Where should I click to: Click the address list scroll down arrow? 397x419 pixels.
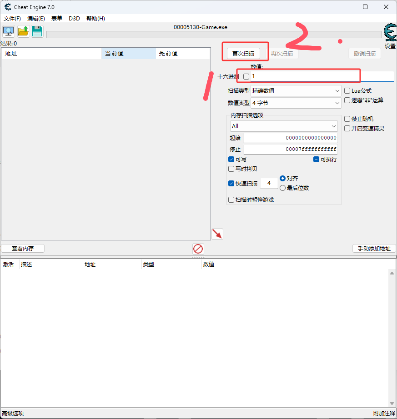pos(392,404)
